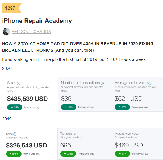Open the help icon beside 2019 Sales
The image size is (163, 160).
[x=15, y=134]
